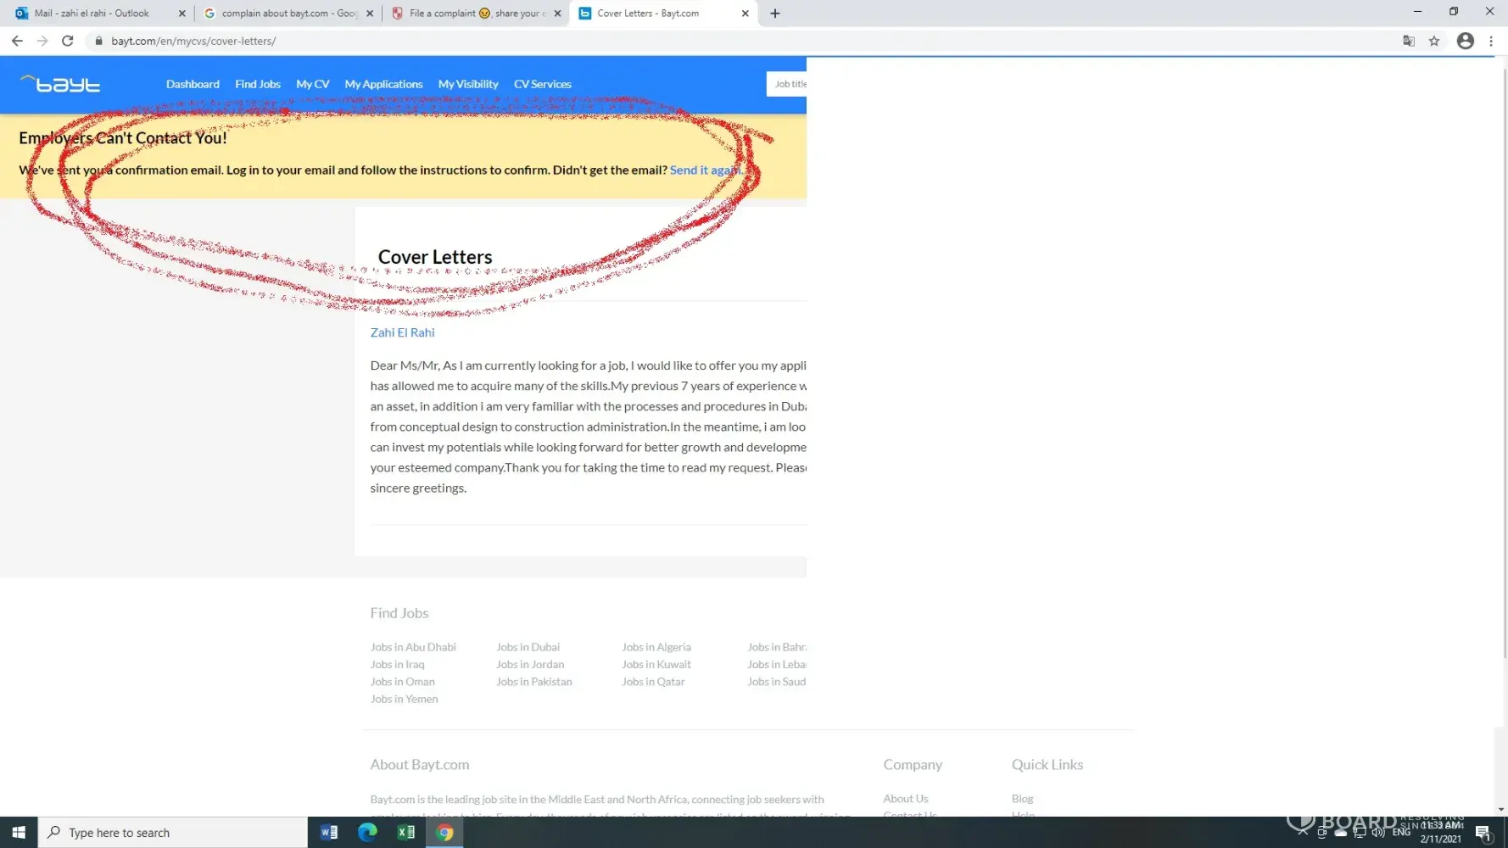Open Jobs in Pakistan link

(x=534, y=682)
